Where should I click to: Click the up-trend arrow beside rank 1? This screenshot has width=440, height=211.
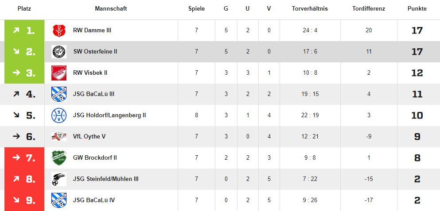[16, 31]
